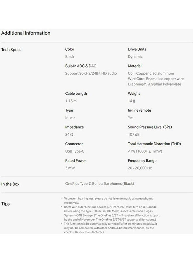The image size is (193, 263).
Task: Select the Material spec label
Action: (135, 66)
